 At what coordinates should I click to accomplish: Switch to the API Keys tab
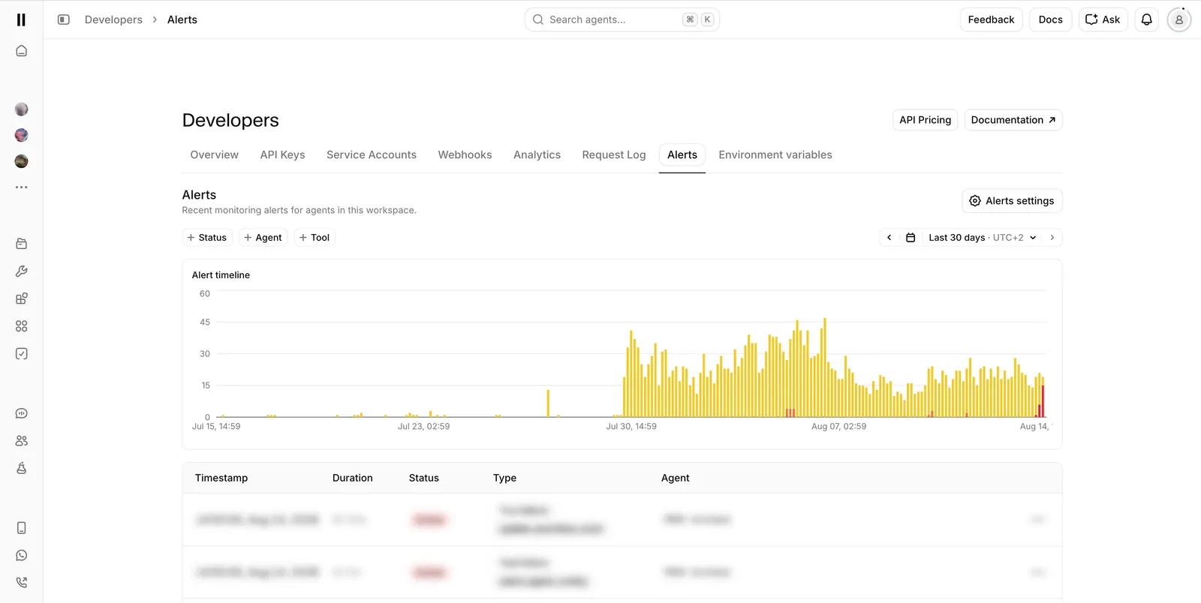[283, 155]
